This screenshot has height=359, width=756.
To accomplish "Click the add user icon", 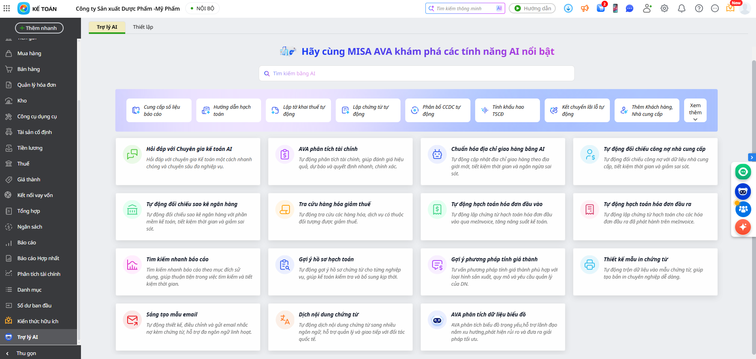I will coord(647,8).
